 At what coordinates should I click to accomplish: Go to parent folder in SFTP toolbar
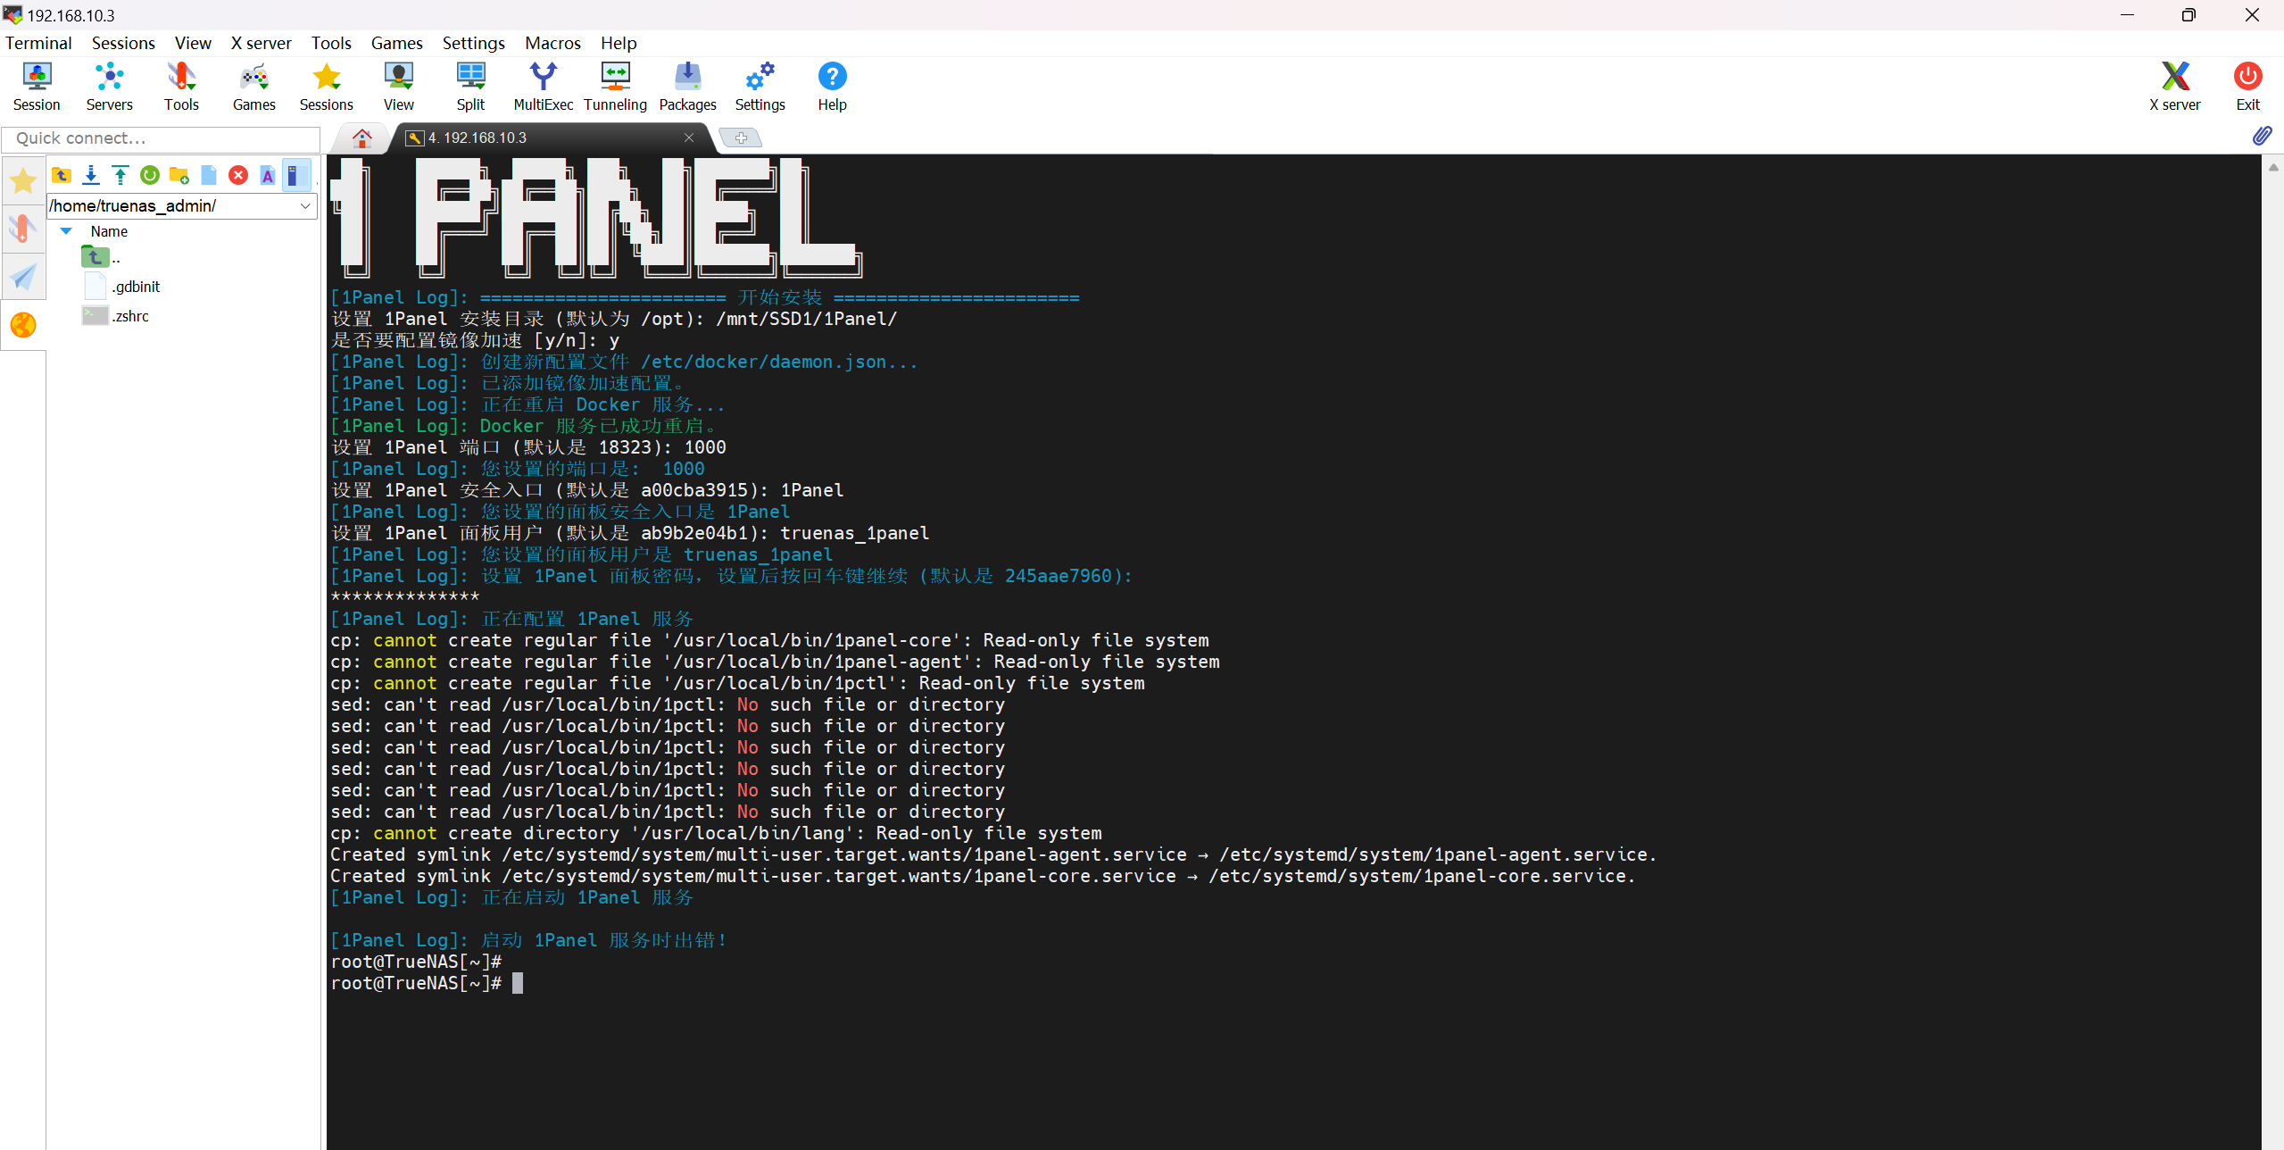[62, 175]
